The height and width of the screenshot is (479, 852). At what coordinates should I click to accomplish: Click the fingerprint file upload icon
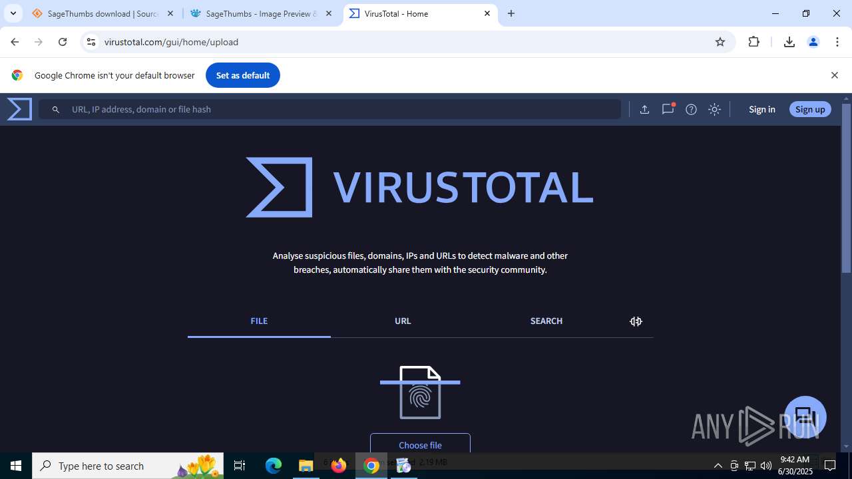coord(420,393)
